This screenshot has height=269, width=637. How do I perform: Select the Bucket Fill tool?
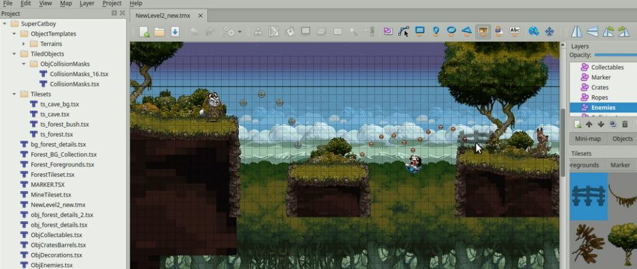(x=290, y=31)
